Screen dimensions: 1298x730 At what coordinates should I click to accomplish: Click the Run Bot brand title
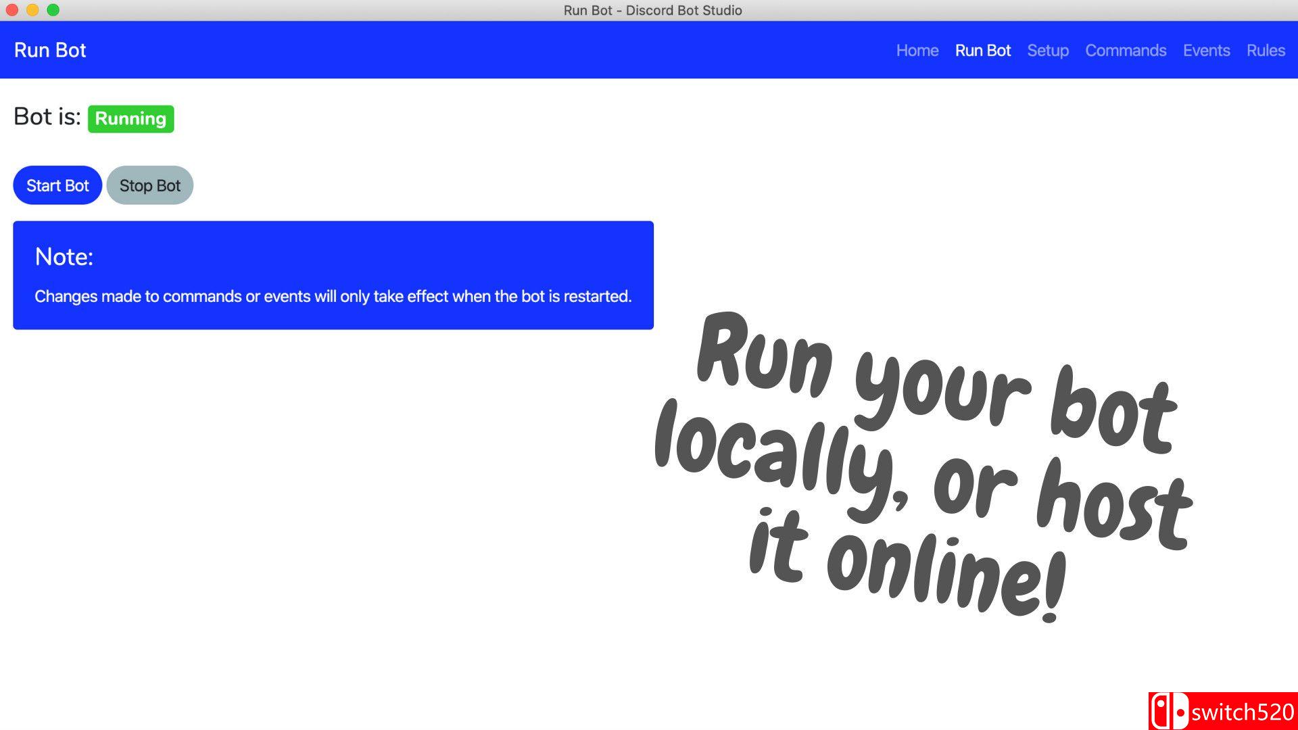50,51
